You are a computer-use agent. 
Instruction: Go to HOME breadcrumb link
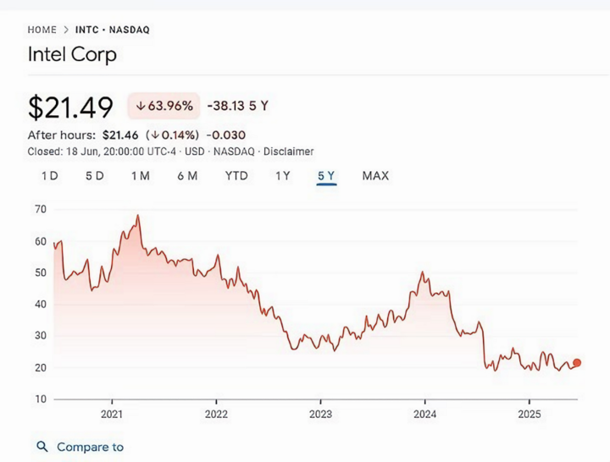42,30
